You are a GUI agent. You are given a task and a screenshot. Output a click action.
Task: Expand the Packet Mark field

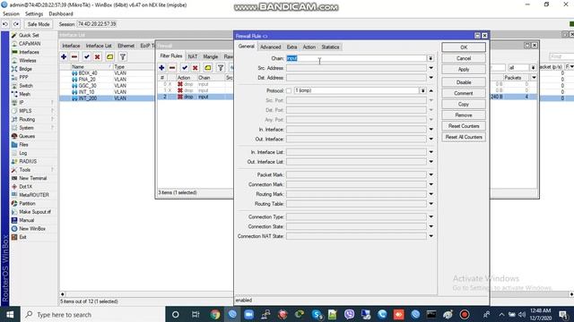430,174
